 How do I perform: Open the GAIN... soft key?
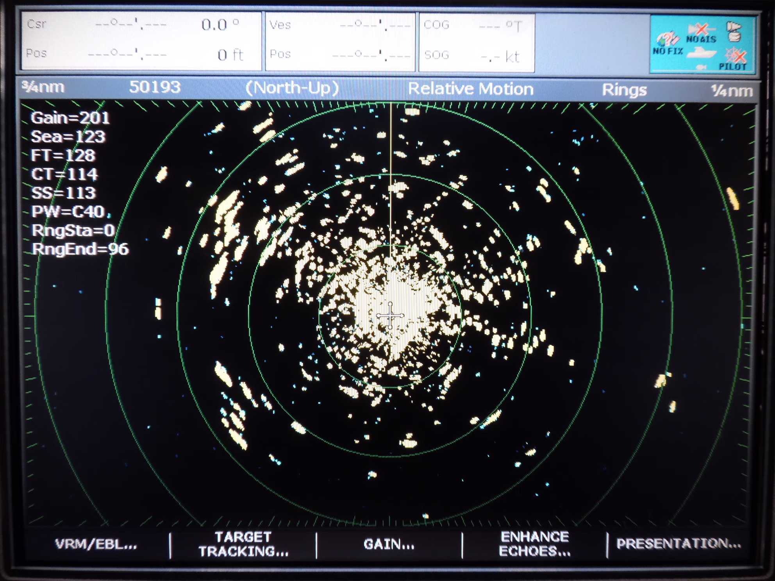(389, 544)
